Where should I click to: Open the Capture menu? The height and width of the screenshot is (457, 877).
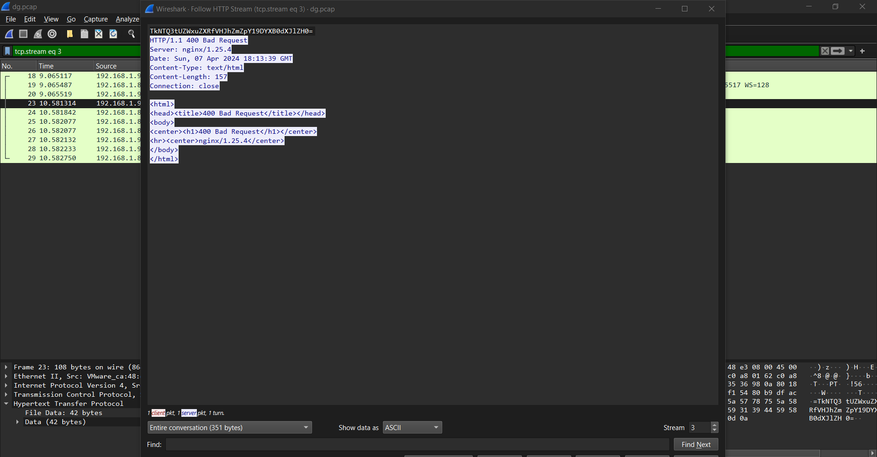(x=95, y=19)
